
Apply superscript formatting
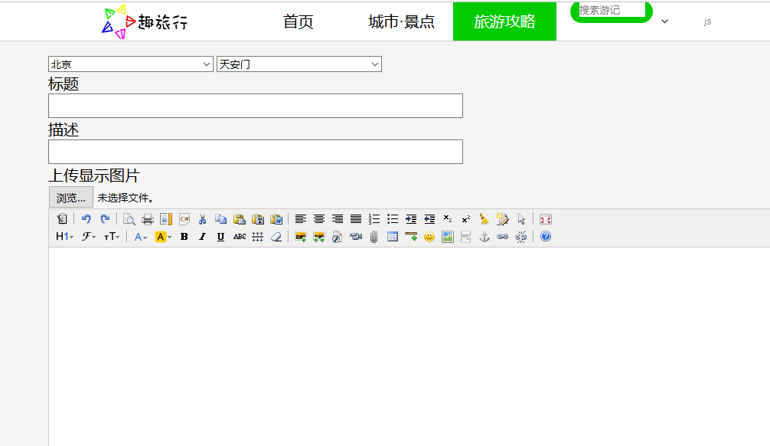(x=466, y=219)
